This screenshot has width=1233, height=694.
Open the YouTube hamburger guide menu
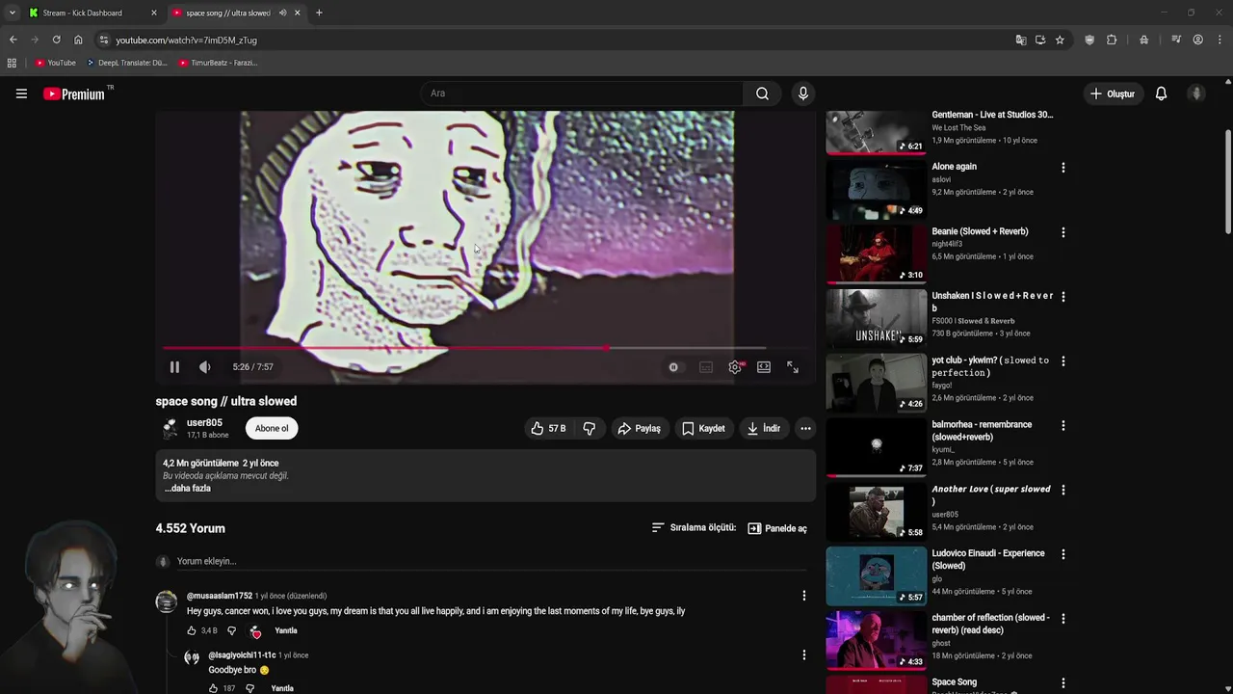pyautogui.click(x=21, y=93)
